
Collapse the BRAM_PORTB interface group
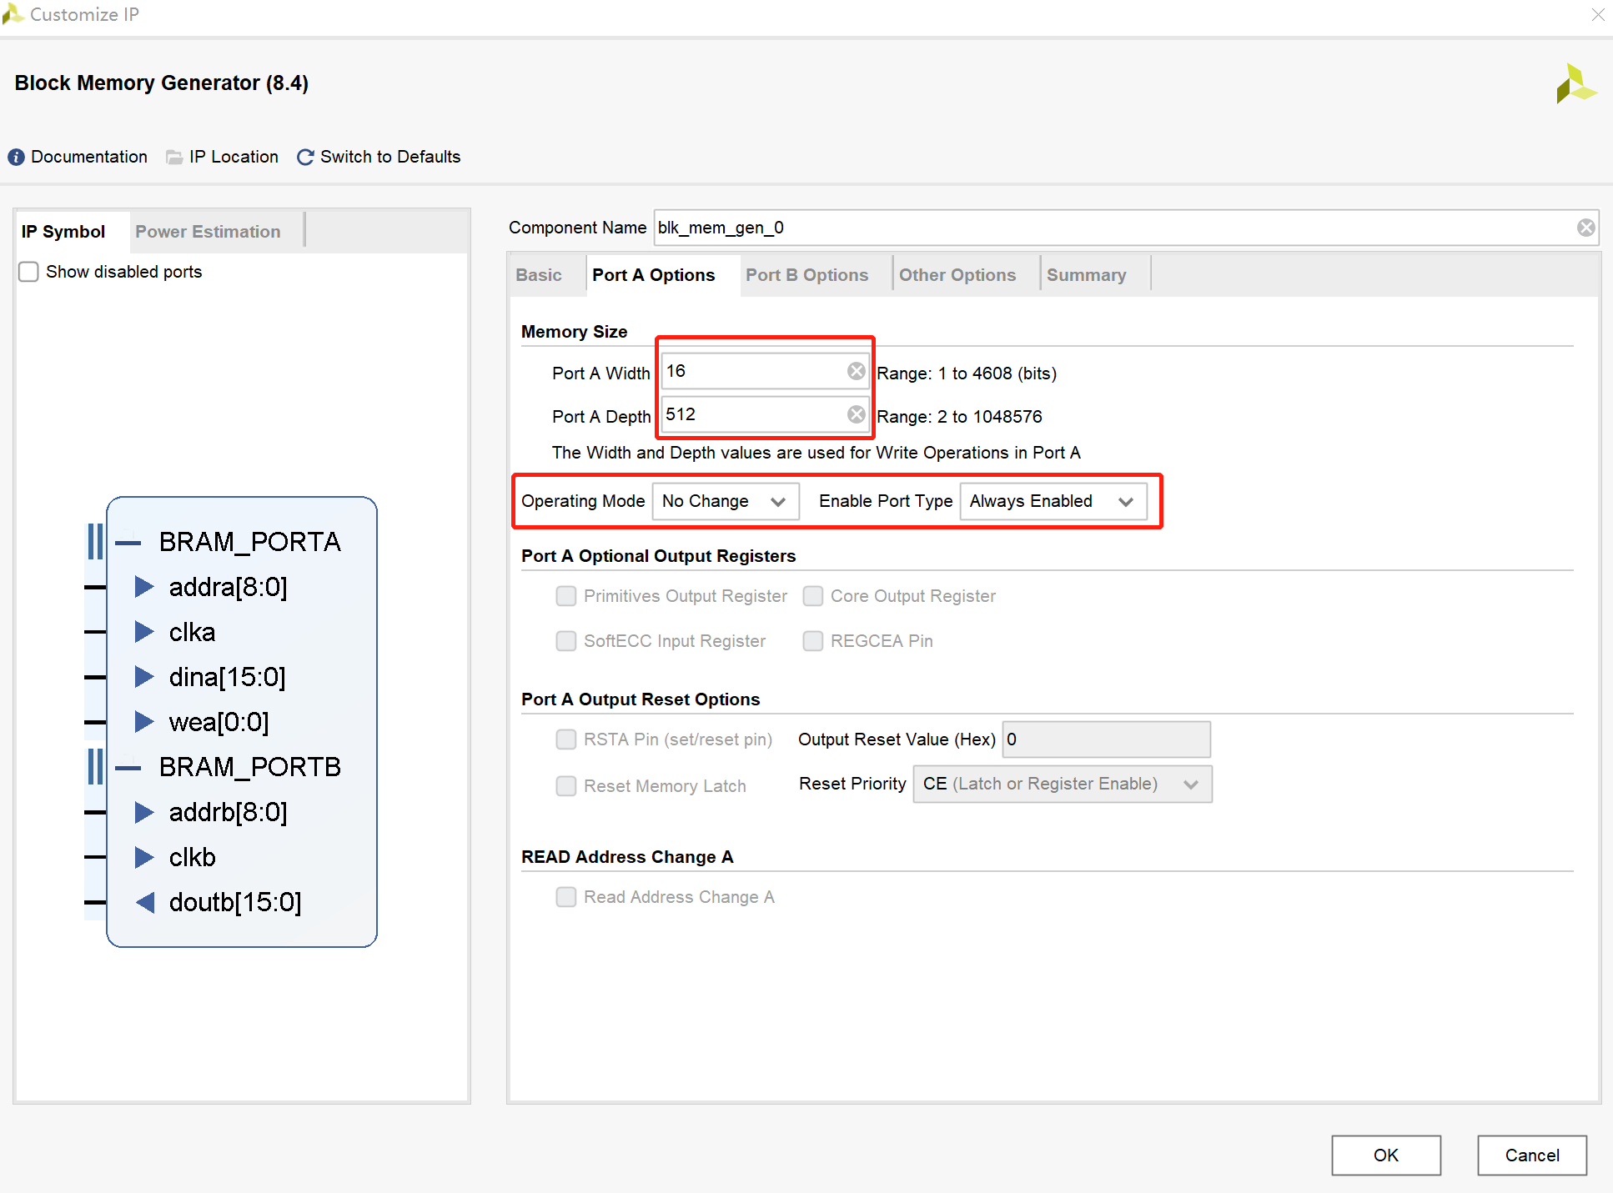[128, 768]
